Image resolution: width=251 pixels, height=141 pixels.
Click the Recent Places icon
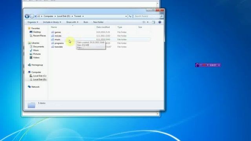pos(31,36)
